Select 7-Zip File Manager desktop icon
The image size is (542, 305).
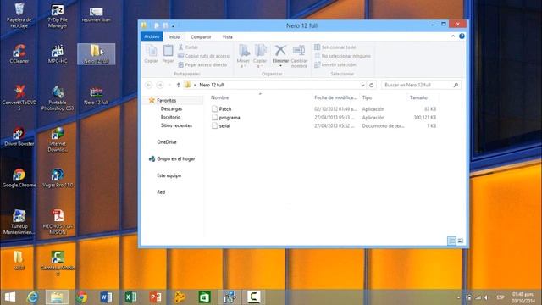tap(58, 15)
